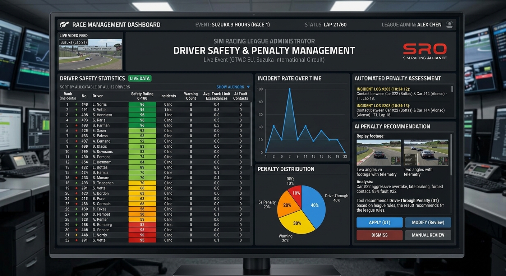506x276 pixels.
Task: Click the Driver column header
Action: click(x=98, y=96)
